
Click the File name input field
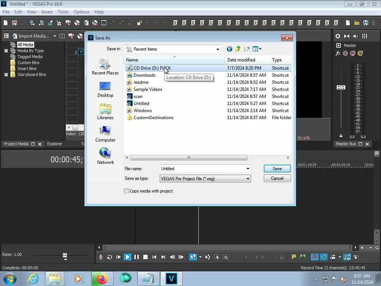(203, 169)
